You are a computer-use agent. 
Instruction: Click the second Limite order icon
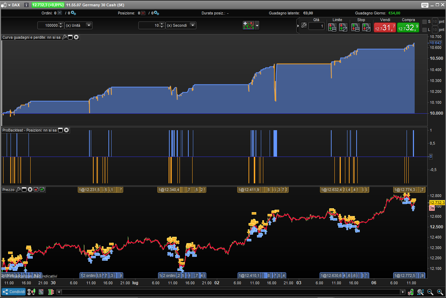343,27
